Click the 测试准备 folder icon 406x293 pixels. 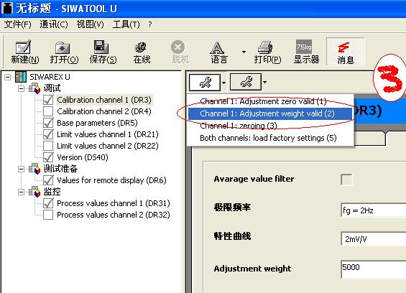[34, 169]
